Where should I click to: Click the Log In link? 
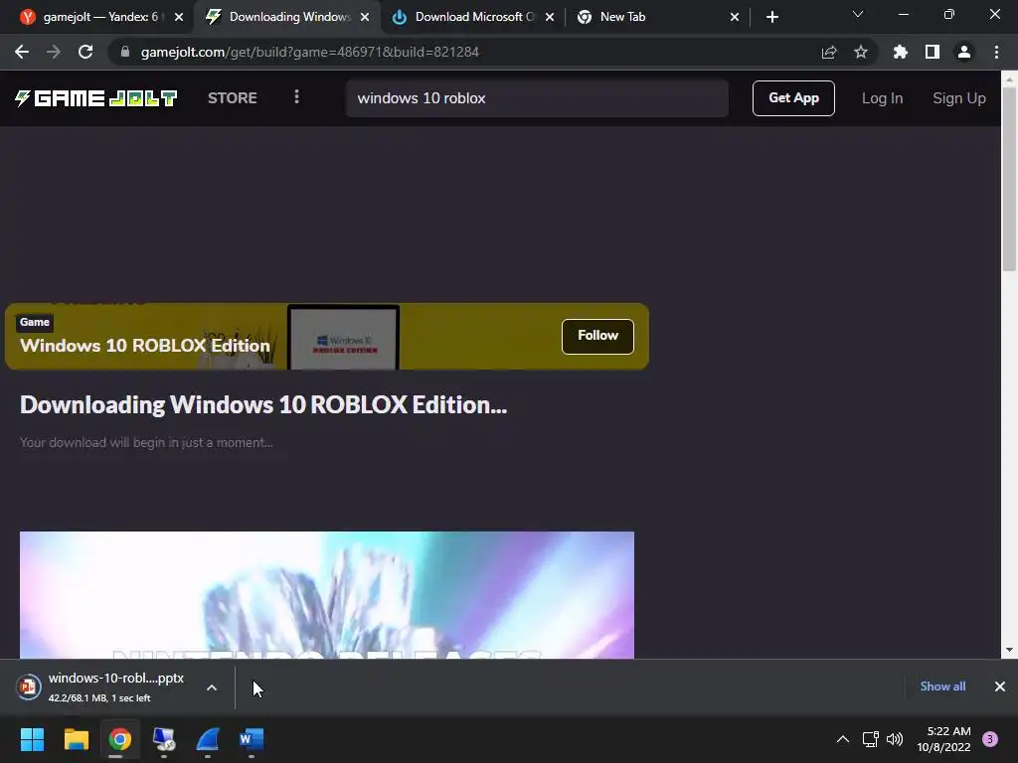(882, 98)
